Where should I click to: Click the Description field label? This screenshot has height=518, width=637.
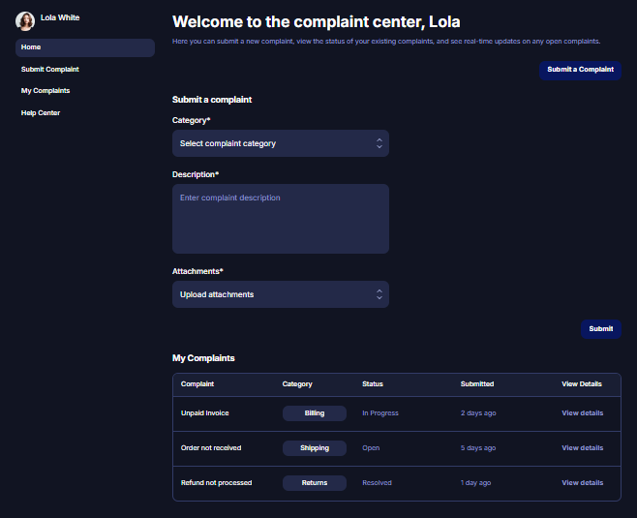click(196, 174)
